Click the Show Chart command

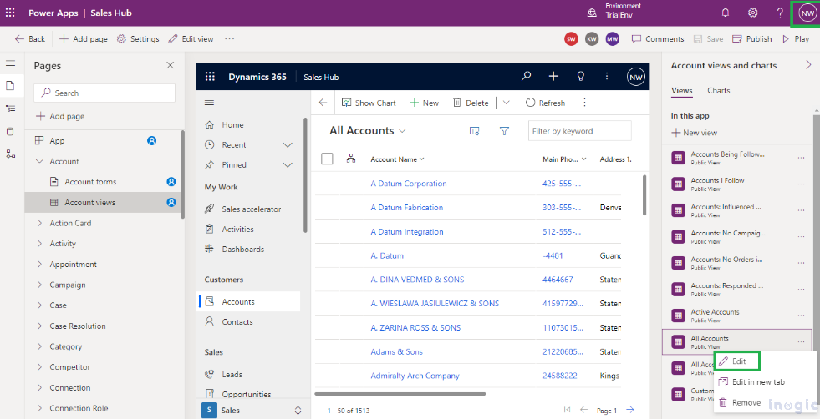369,103
